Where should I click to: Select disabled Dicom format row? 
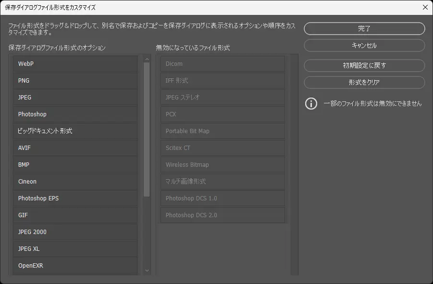tap(223, 64)
